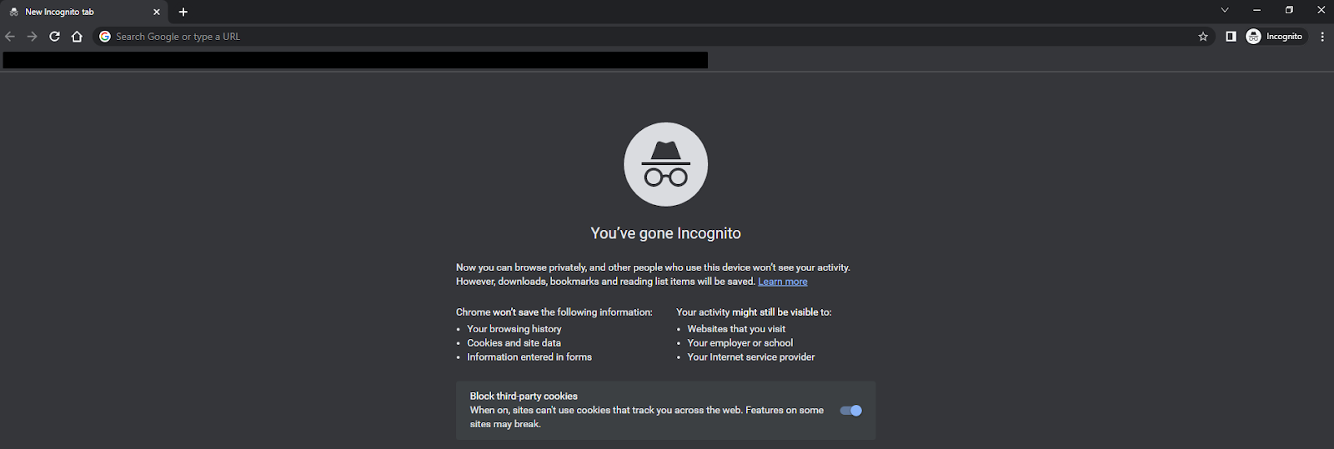
Task: Click the large Incognito hat-and-glasses icon
Action: coord(666,164)
